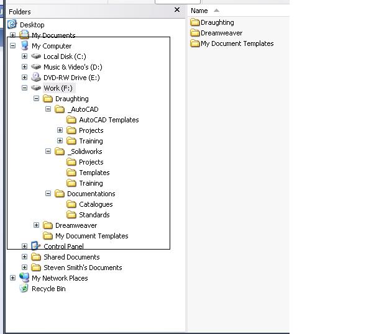The width and height of the screenshot is (384, 334).
Task: Click the Templates folder icon under _Solidworks
Action: 71,173
